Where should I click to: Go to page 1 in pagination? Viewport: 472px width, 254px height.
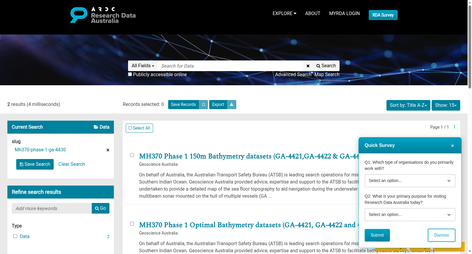point(454,127)
